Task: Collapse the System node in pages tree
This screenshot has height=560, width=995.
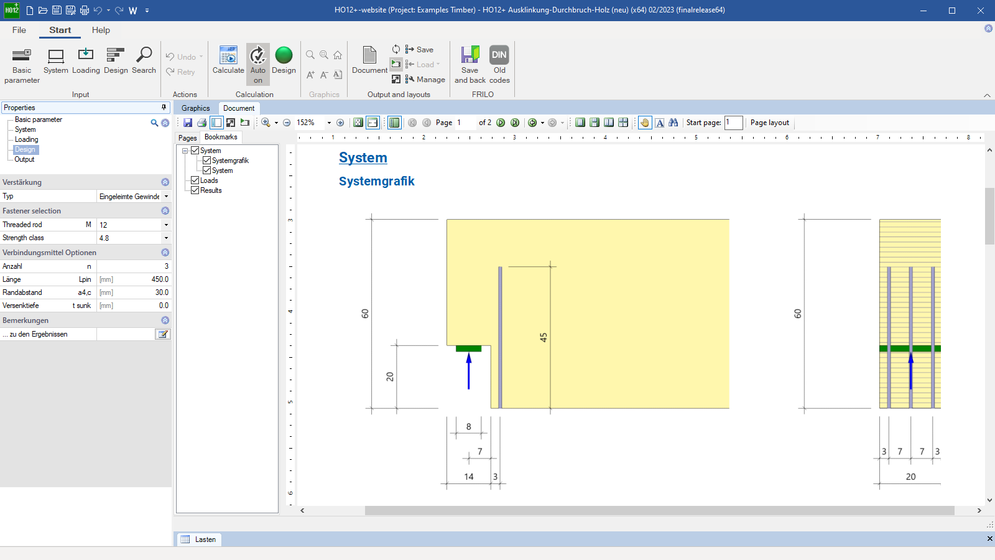Action: (185, 151)
